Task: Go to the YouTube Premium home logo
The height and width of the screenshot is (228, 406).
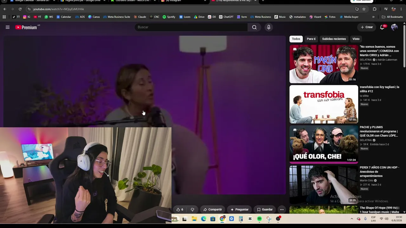Action: (26, 27)
